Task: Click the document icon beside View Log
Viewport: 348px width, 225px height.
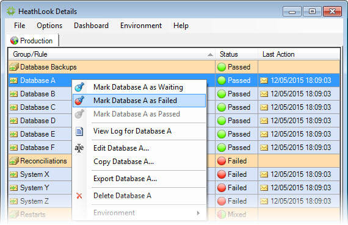Action: [x=79, y=131]
